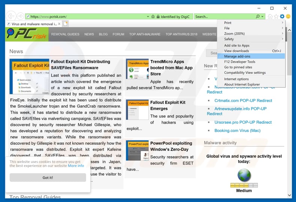Click the scroll up arrow

pos(289,30)
